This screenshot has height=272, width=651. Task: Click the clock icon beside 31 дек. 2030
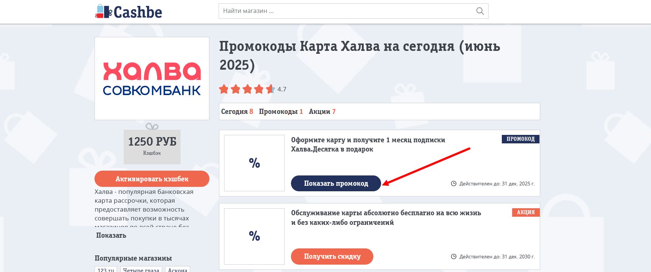pos(454,257)
